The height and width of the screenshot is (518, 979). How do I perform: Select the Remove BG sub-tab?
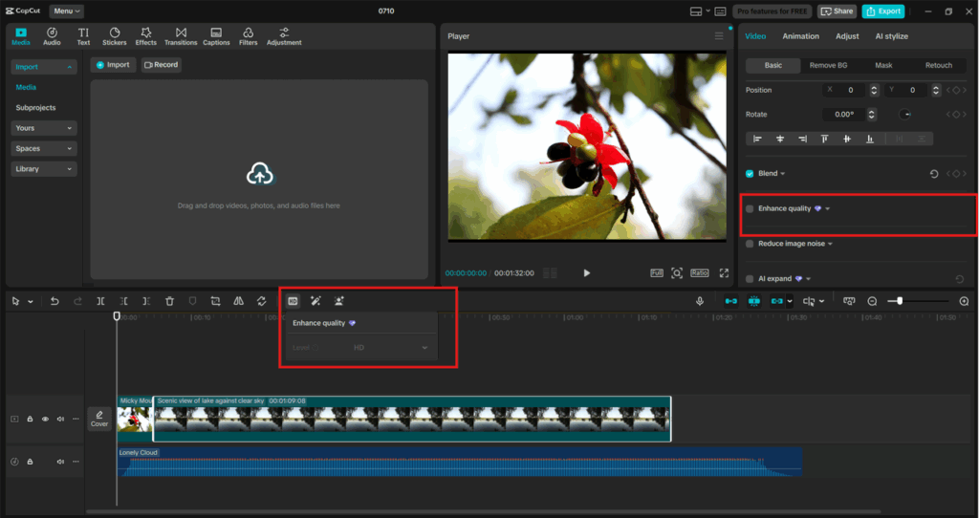(x=828, y=66)
